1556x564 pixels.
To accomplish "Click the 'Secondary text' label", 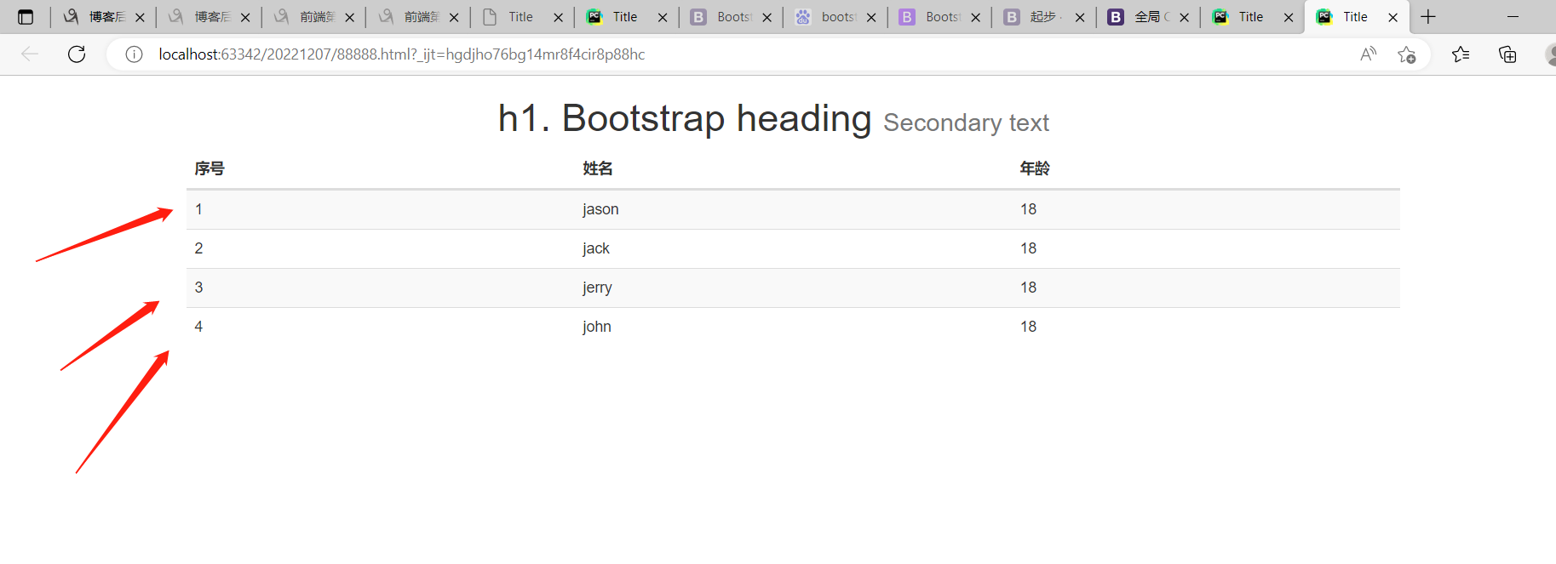I will pyautogui.click(x=966, y=123).
